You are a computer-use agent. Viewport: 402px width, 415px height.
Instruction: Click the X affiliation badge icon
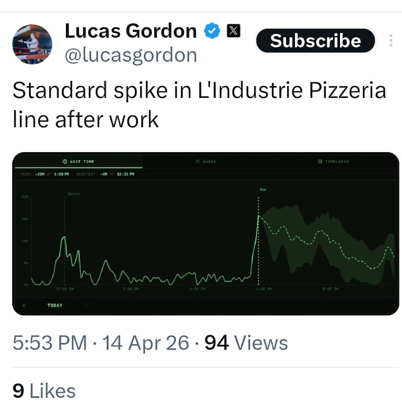tap(233, 31)
